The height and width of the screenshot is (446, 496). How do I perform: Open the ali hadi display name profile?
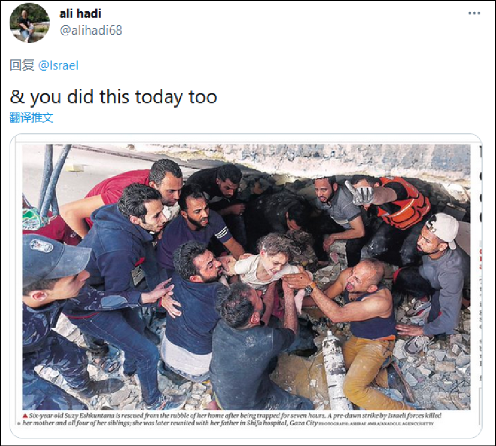click(80, 13)
